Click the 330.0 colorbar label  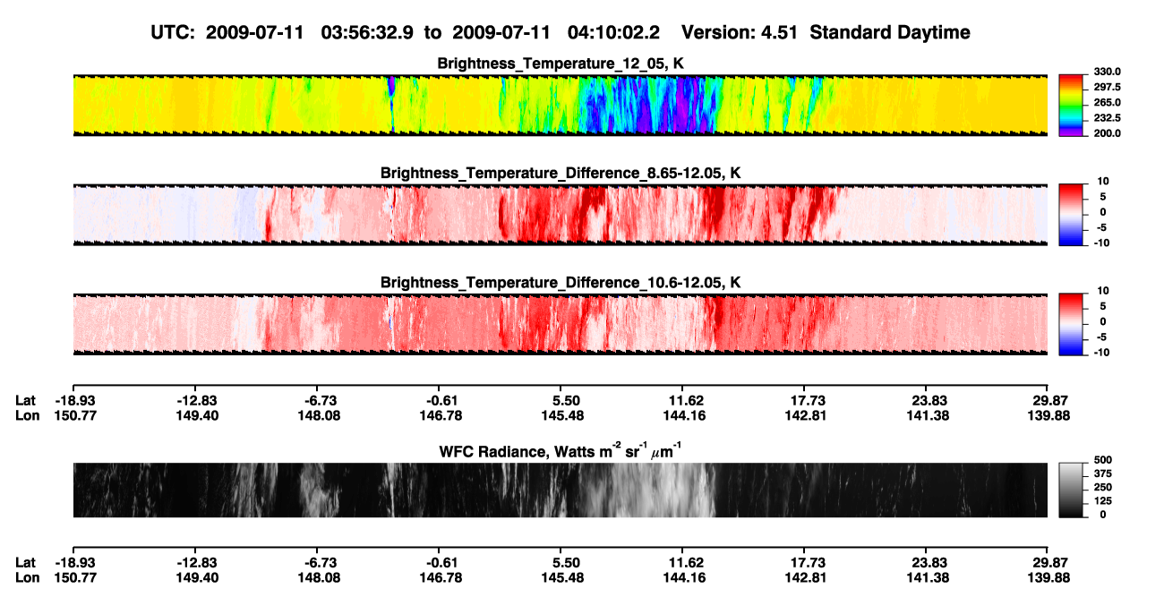point(1105,72)
